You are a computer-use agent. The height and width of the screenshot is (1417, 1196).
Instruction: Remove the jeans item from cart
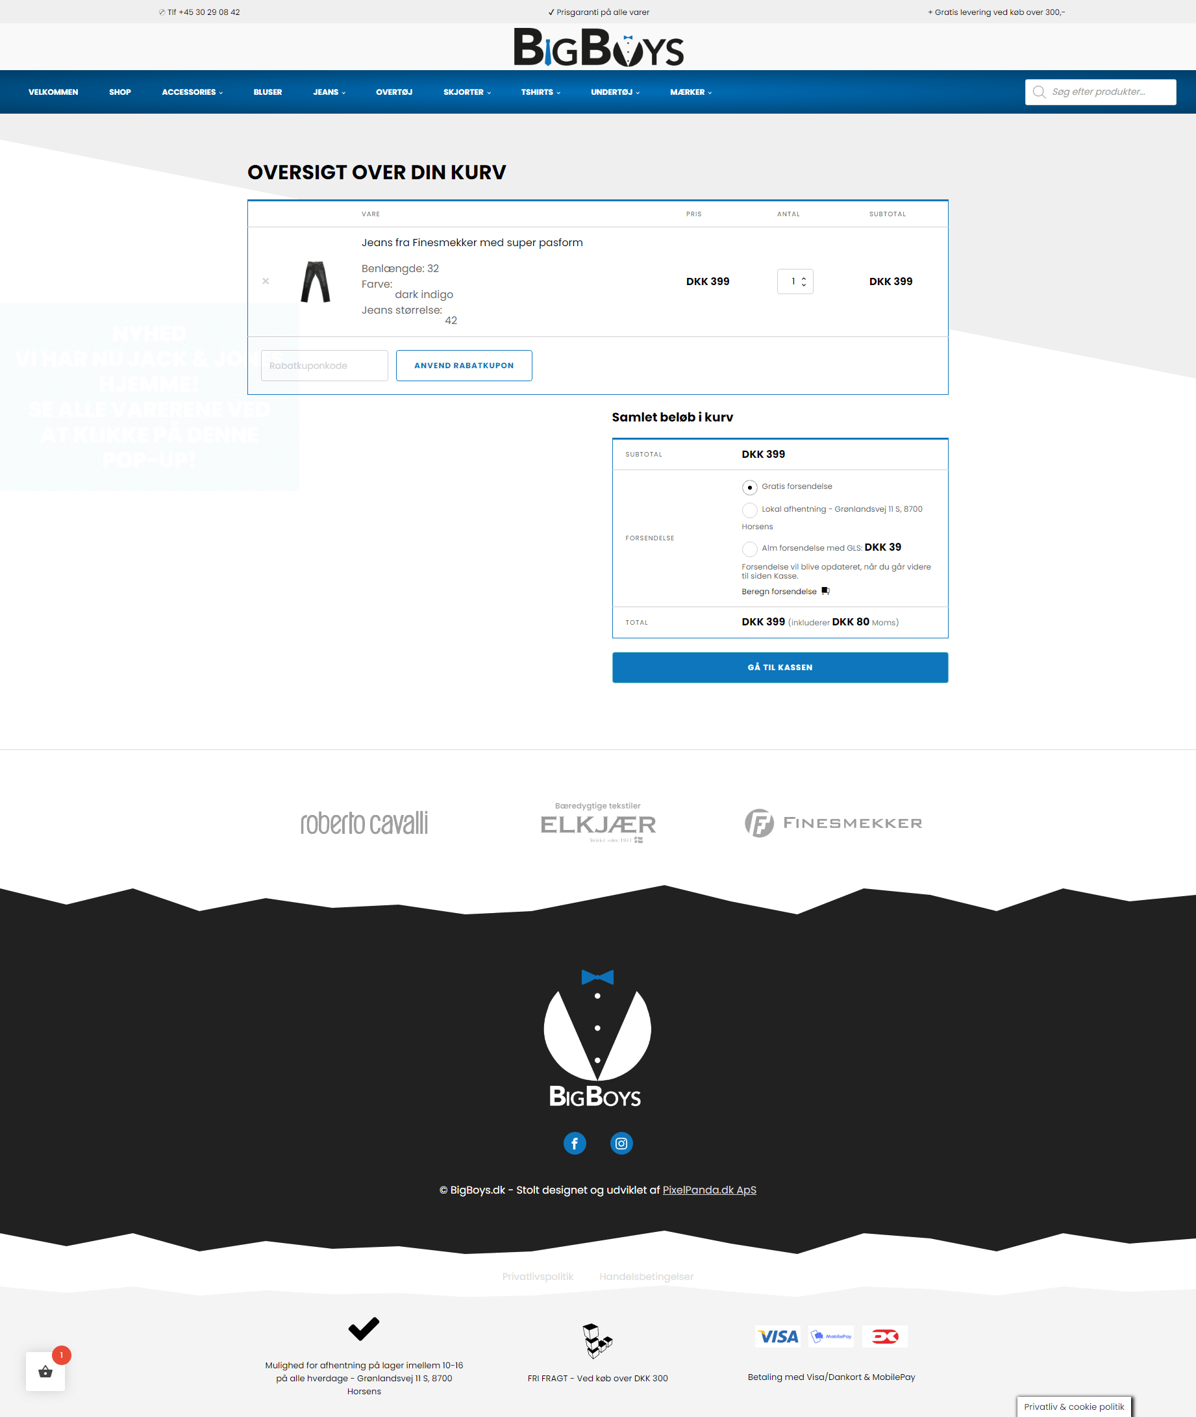click(x=266, y=281)
